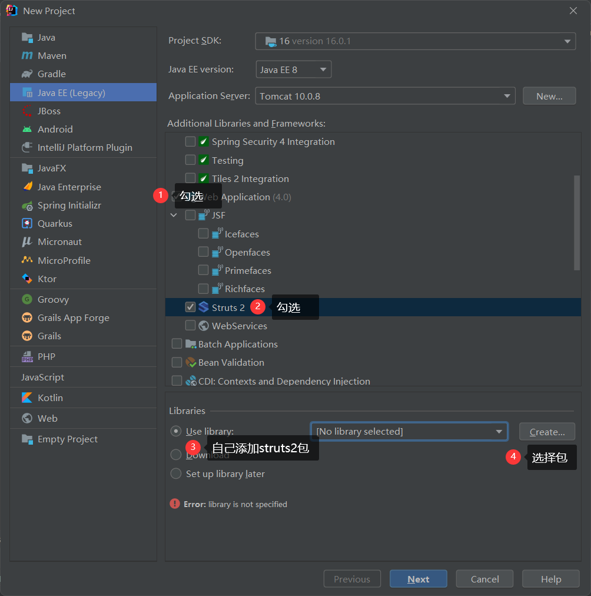The image size is (591, 596).
Task: Click the frameworks list scrollbar
Action: [576, 223]
